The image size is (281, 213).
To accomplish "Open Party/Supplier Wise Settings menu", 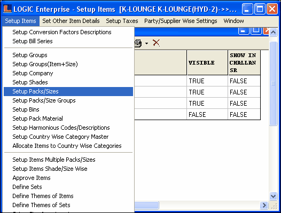I will (181, 21).
